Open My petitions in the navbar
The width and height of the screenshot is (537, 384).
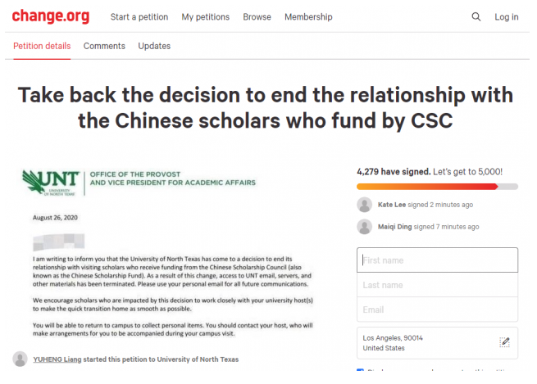tap(206, 16)
